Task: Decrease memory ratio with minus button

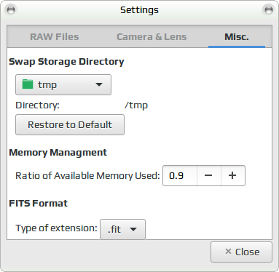Action: 208,175
